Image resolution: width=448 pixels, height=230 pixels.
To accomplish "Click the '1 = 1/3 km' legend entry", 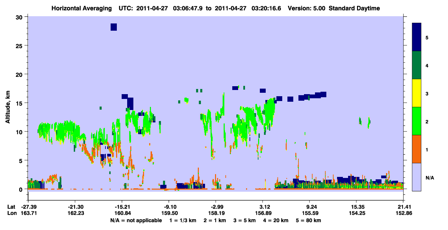I will tap(184, 220).
